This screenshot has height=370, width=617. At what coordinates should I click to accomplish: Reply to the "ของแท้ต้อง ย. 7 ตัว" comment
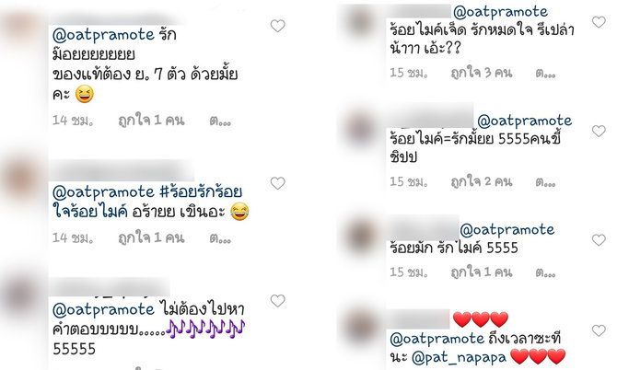(x=220, y=121)
